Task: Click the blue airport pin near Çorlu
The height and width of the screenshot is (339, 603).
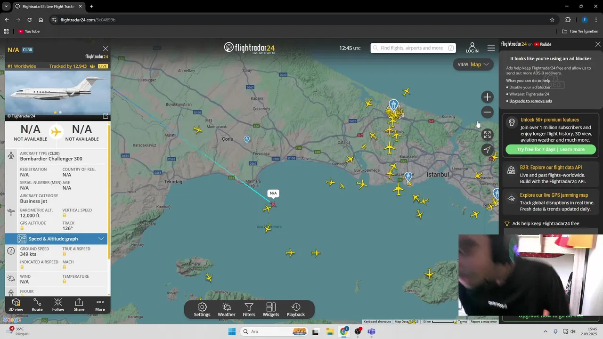Action: coord(247,139)
